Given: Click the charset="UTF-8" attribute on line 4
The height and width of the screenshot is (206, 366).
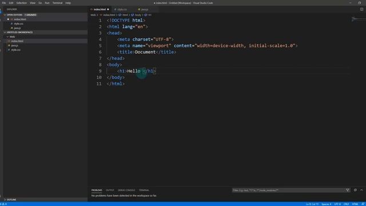Looking at the screenshot, I should click(152, 39).
